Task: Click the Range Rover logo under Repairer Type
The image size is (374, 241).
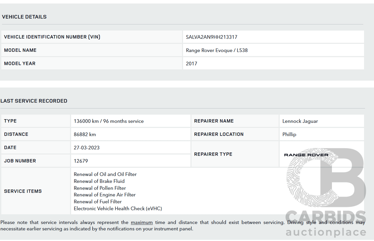Action: point(306,155)
